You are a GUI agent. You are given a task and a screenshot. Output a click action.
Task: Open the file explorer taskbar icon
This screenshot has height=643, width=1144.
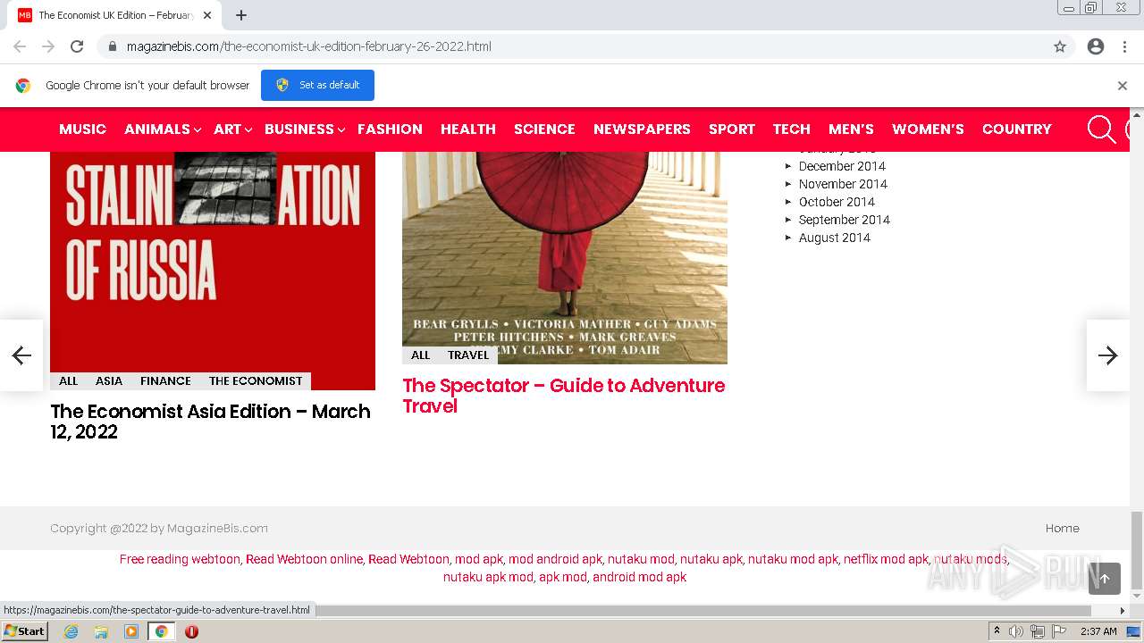(x=101, y=631)
